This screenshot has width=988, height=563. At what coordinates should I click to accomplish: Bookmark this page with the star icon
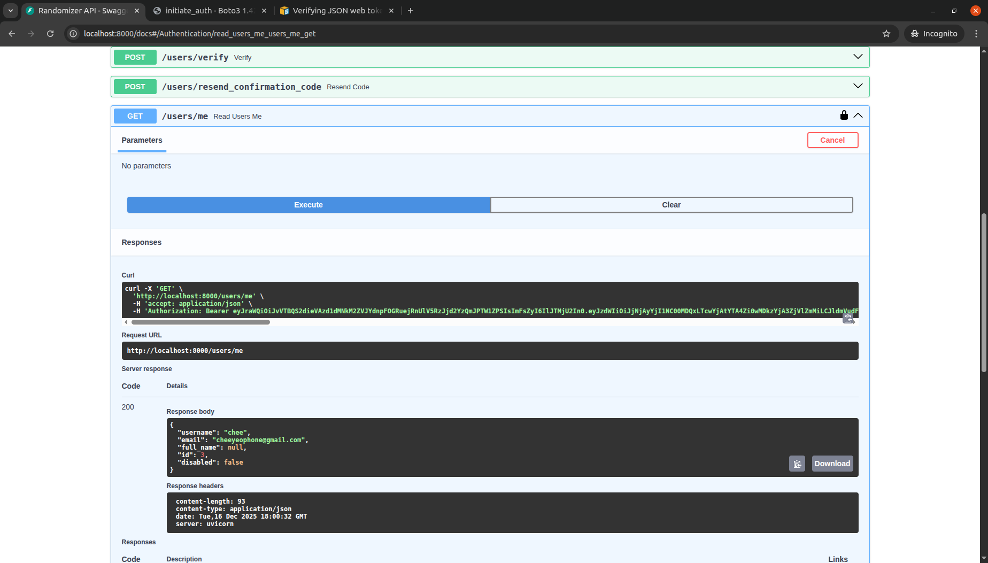coord(886,34)
